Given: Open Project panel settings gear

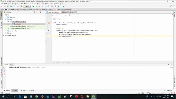Looking at the screenshot, I should pos(40,12).
